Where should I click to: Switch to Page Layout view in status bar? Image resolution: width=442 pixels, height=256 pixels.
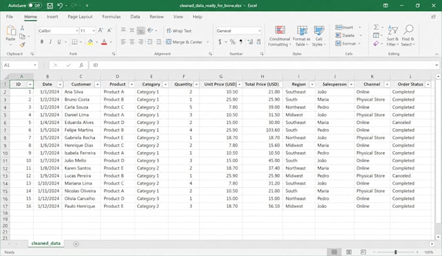pos(348,251)
